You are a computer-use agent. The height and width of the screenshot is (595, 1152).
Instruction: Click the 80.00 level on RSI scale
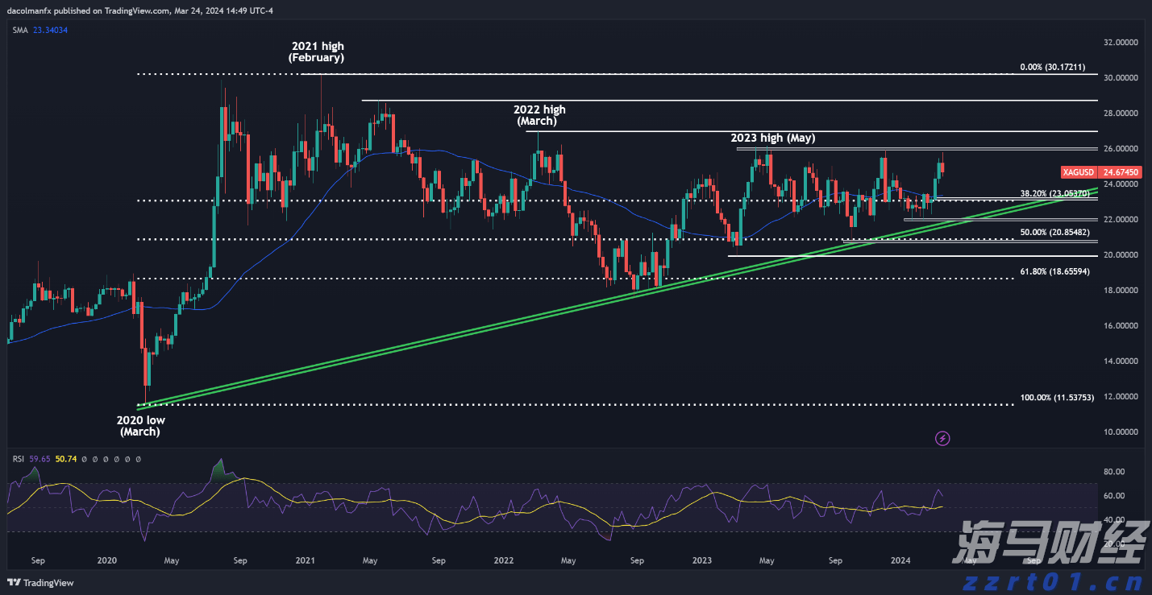tap(1114, 472)
